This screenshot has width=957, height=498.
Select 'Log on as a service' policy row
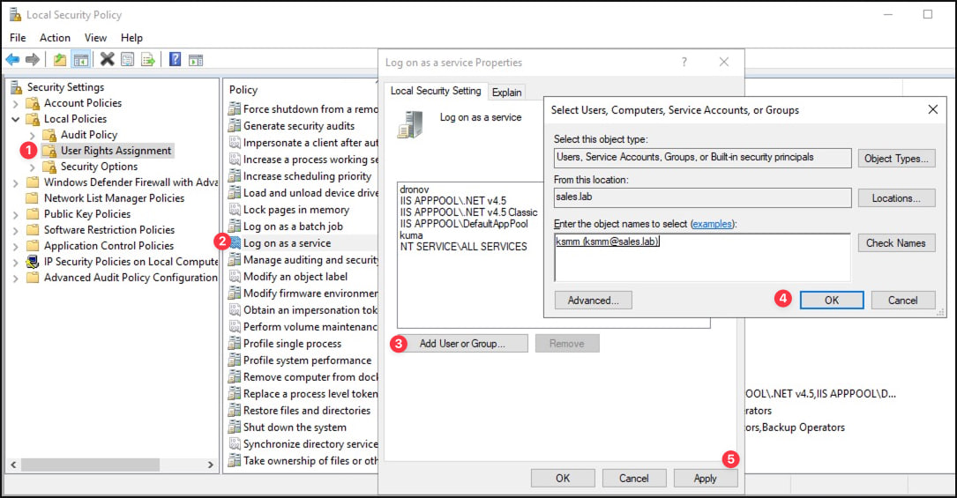287,242
